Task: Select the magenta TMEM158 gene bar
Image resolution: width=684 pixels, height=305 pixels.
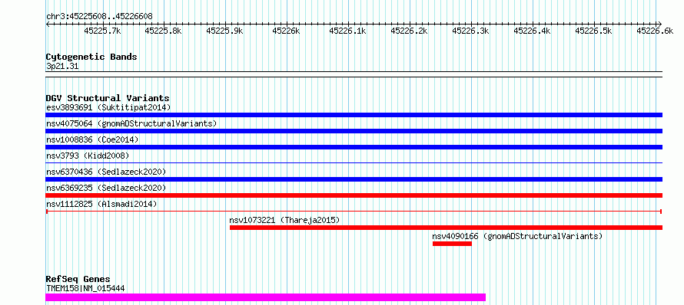Action: tap(266, 297)
